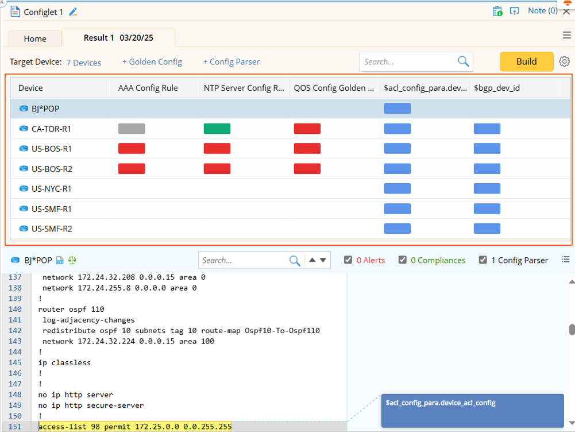This screenshot has width=575, height=433.
Task: Click the pencil icon to rename Configlet 1
Action: [73, 11]
